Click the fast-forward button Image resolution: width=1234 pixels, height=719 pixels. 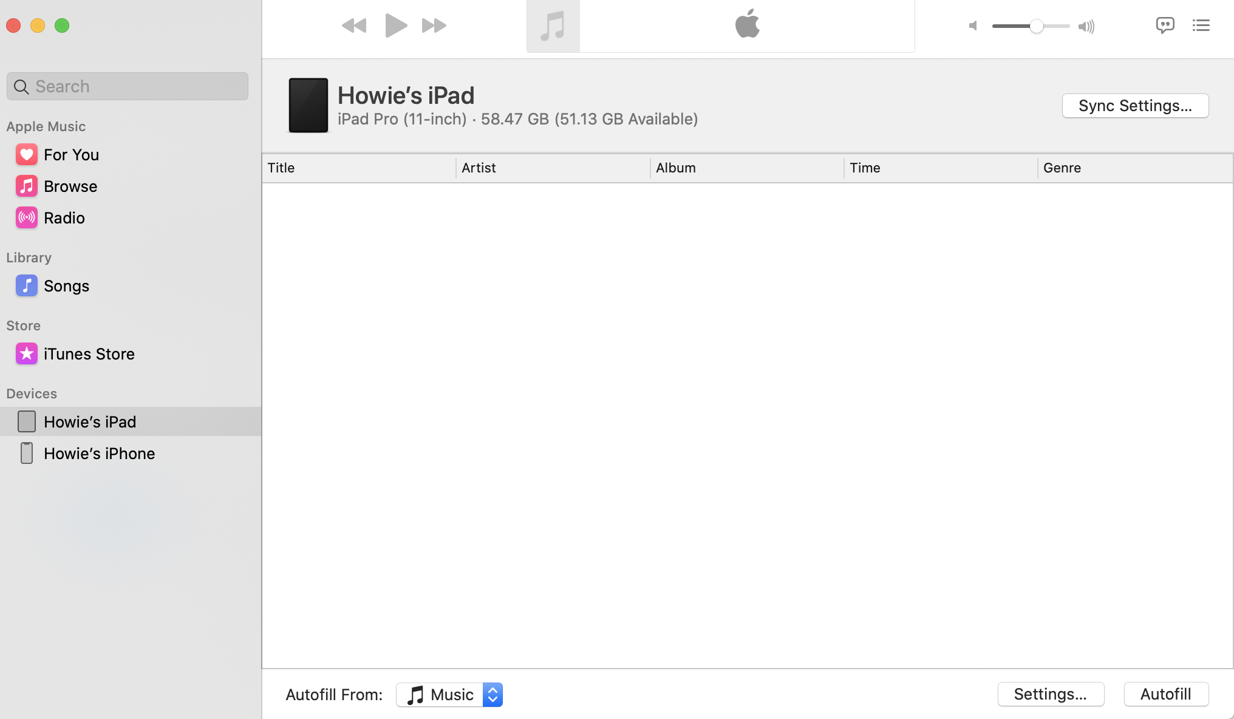click(x=434, y=26)
